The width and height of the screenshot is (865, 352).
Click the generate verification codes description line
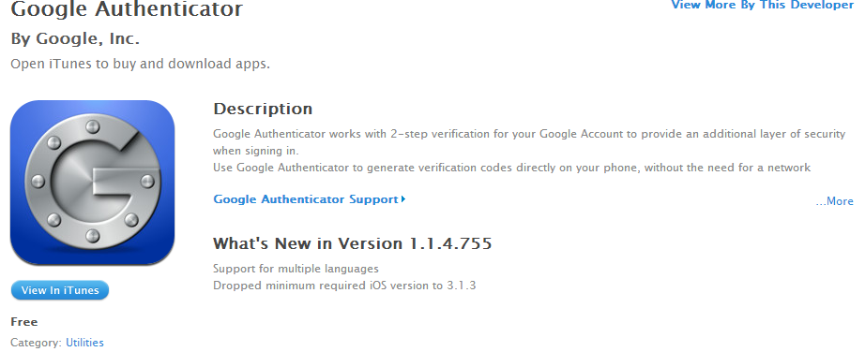point(512,168)
